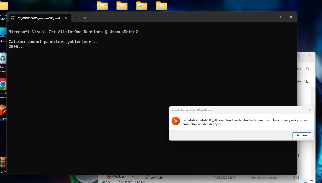The image size is (322, 183).
Task: Switch Explorer to details list view
Action: [x=305, y=181]
